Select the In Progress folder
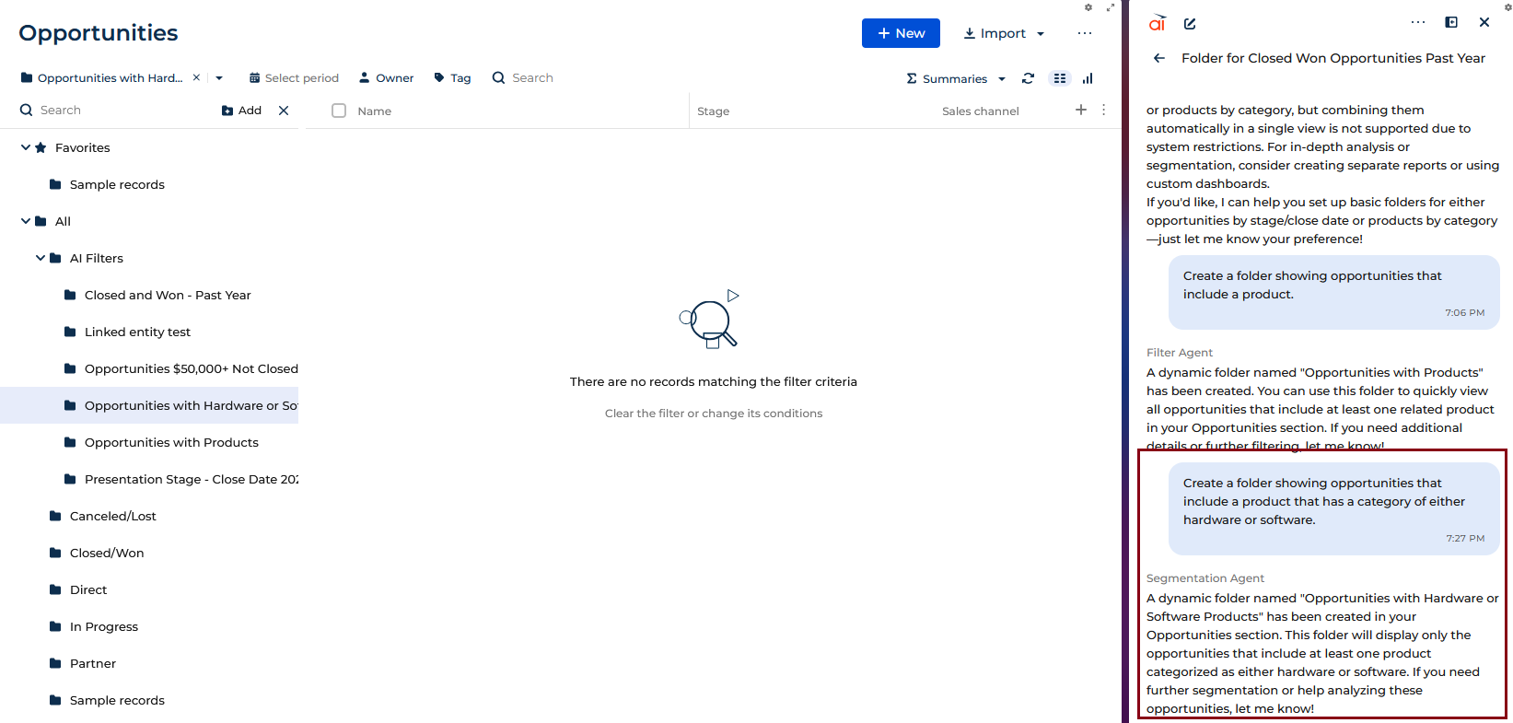This screenshot has width=1513, height=723. tap(104, 626)
